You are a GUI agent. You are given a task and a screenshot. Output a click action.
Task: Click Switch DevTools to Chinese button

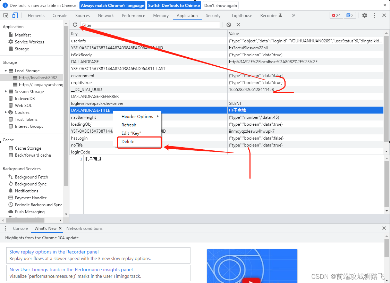pos(174,6)
